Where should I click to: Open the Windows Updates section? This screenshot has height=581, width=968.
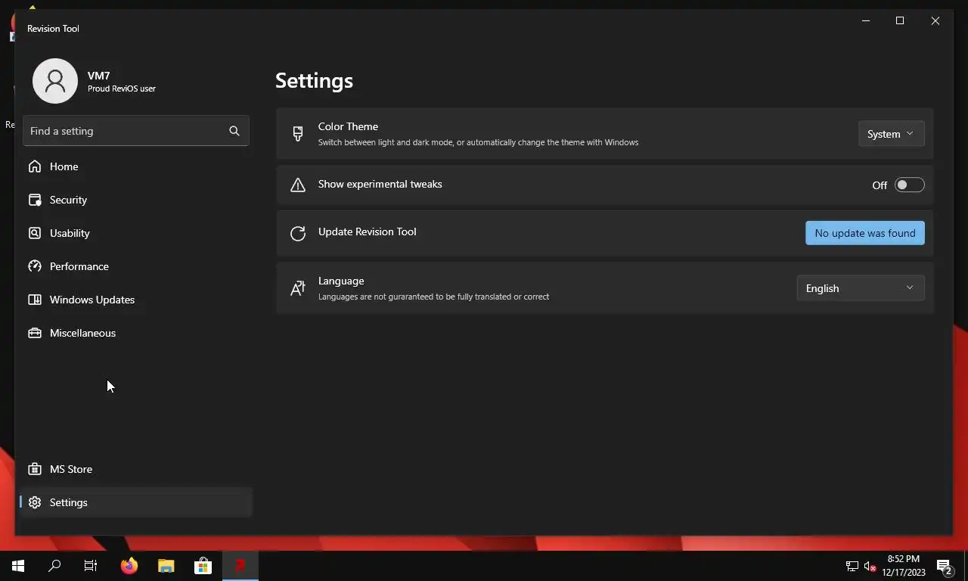[x=92, y=300]
